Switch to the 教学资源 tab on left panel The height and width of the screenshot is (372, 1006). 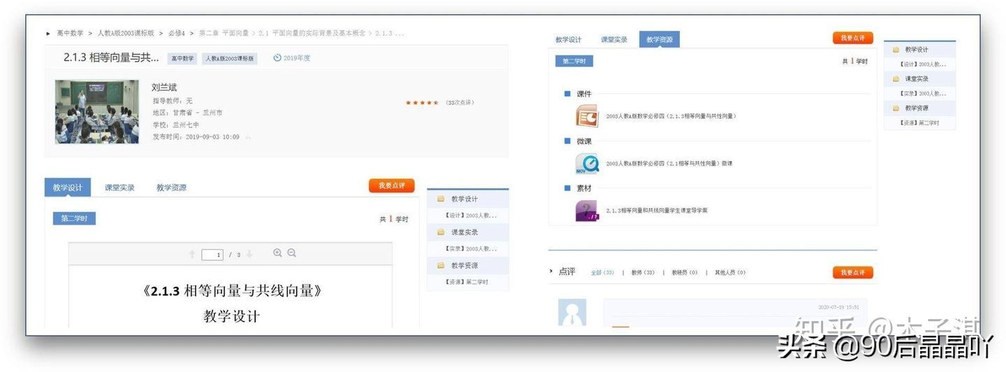point(171,188)
